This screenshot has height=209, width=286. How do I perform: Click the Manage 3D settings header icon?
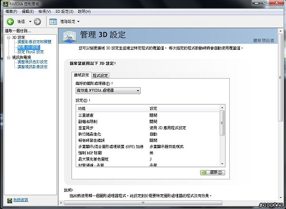click(69, 37)
